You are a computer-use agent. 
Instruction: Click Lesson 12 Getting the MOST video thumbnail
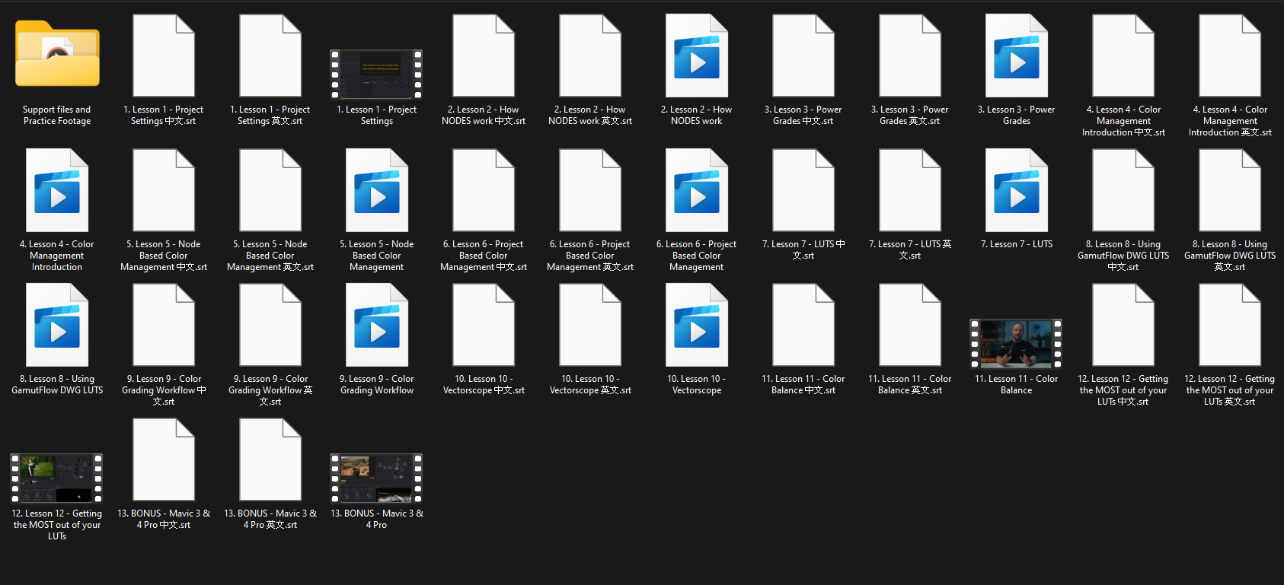[56, 478]
